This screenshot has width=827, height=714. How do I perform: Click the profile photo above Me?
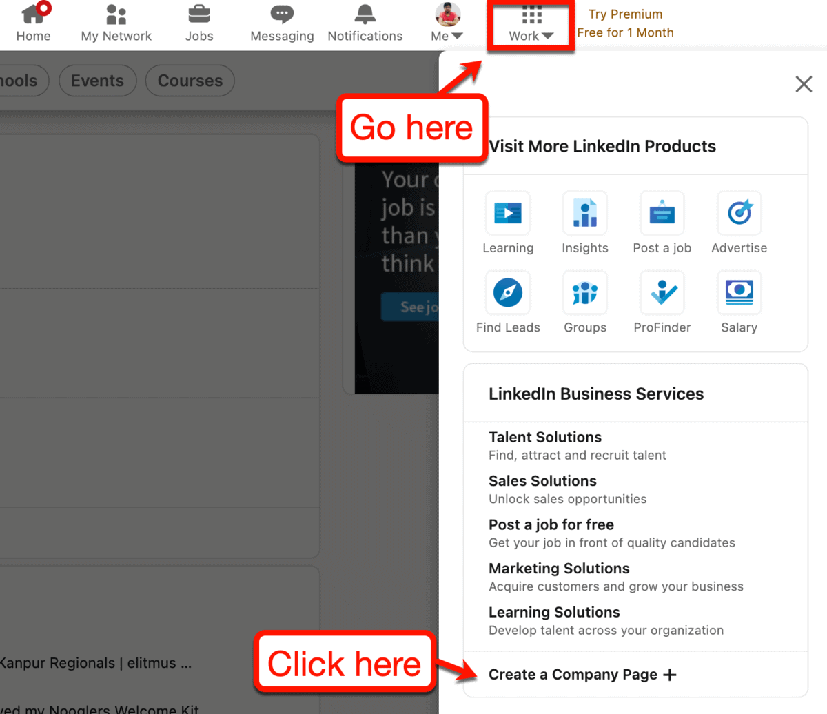(x=448, y=14)
